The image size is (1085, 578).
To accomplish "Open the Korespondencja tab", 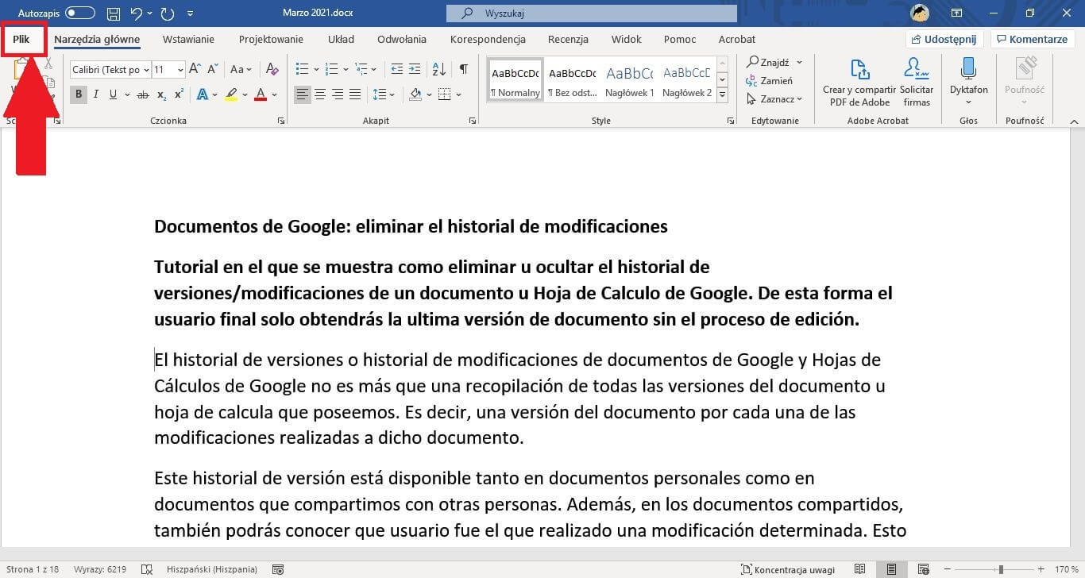I will point(488,39).
